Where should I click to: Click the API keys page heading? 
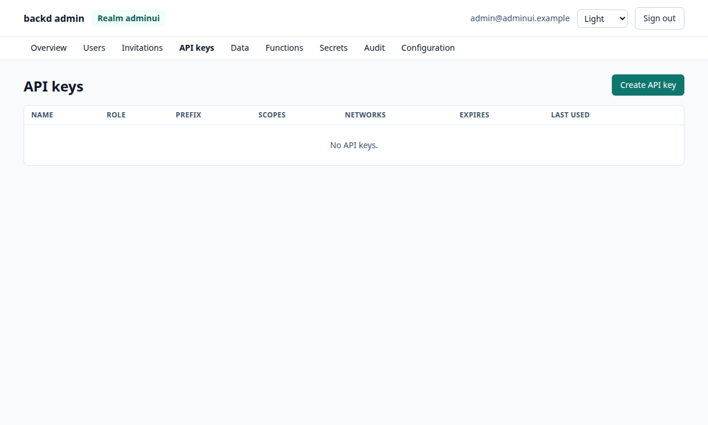tap(54, 86)
